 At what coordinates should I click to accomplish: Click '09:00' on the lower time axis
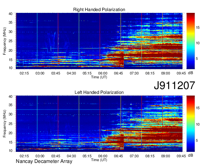[166, 156]
